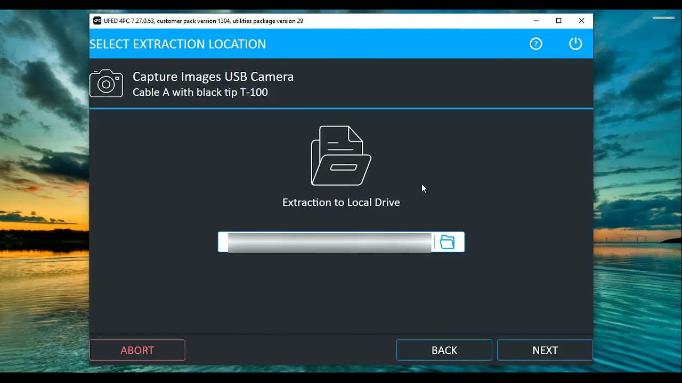Screen dimensions: 682x383
Task: Close the UFED 4PC window
Action: coord(581,21)
